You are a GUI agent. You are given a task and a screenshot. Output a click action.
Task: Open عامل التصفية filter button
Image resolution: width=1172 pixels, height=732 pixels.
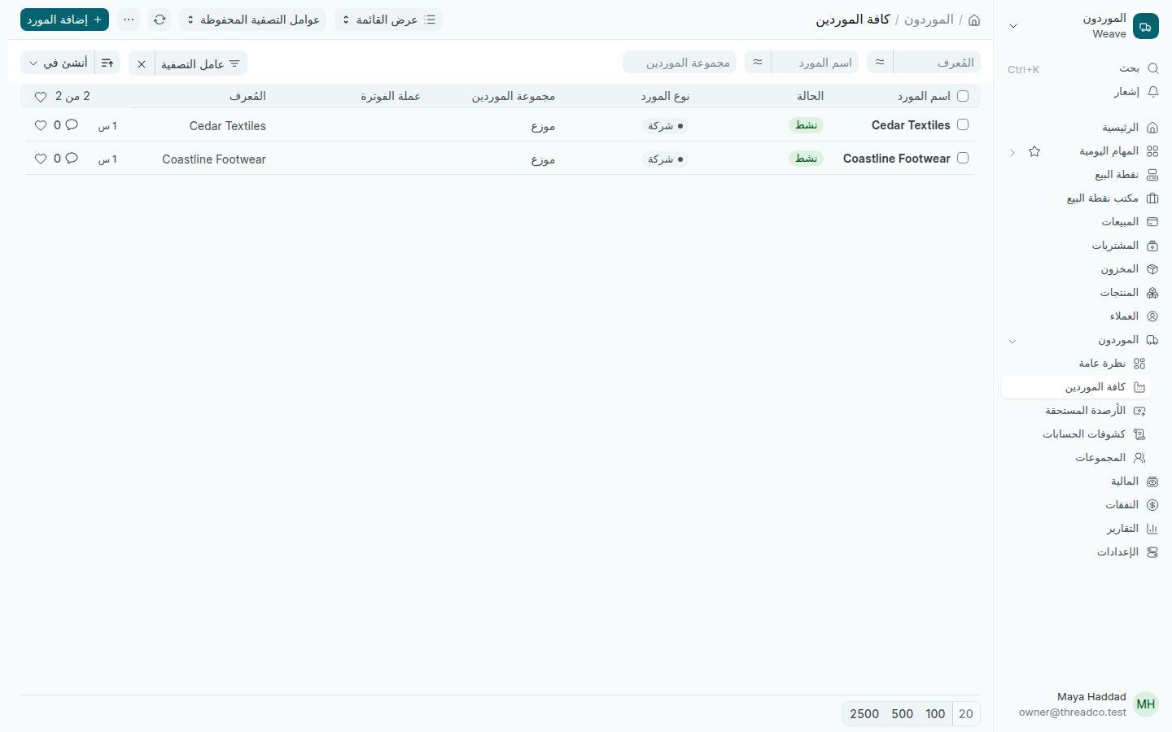201,63
